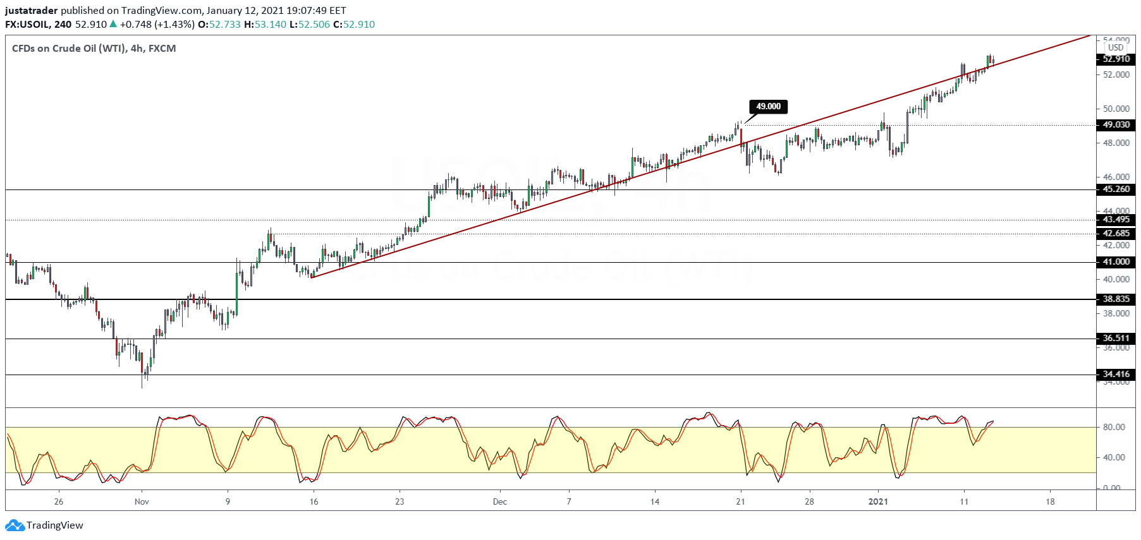1141x540 pixels.
Task: Click the justatrader author name
Action: pyautogui.click(x=32, y=11)
